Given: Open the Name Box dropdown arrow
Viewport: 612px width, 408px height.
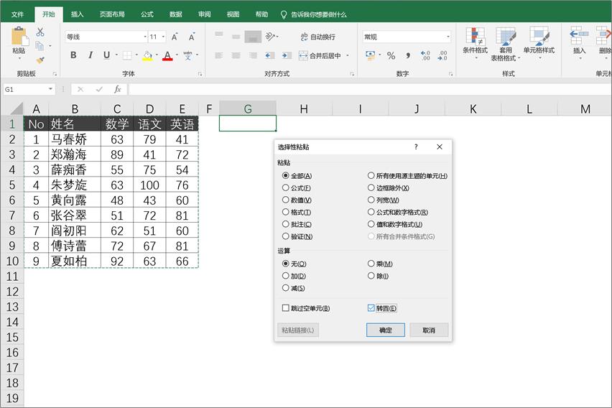Looking at the screenshot, I should [x=51, y=89].
